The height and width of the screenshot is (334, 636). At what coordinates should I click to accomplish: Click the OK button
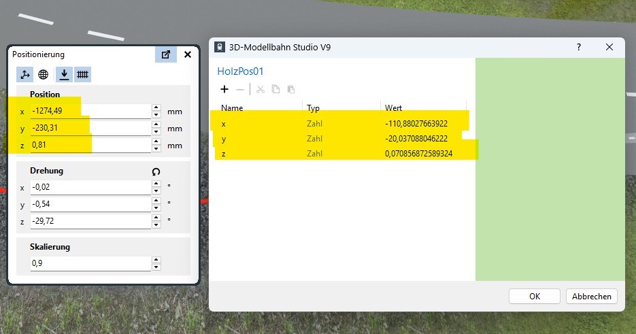tap(535, 297)
